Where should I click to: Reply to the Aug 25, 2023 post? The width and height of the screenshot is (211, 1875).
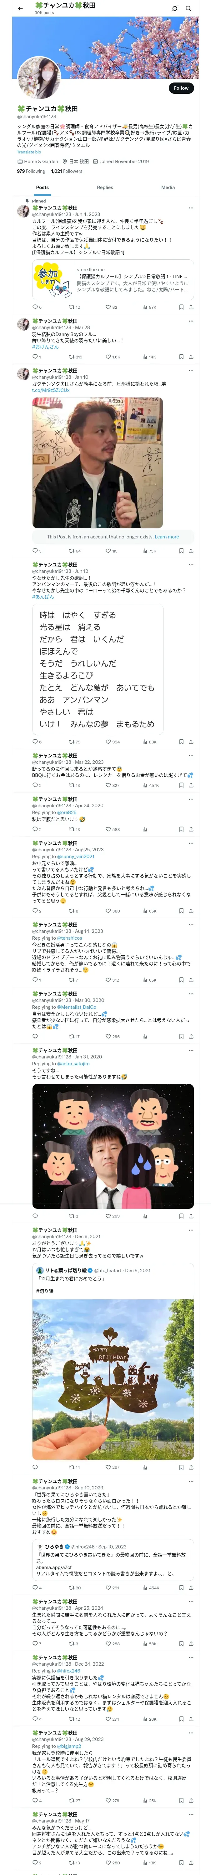34,911
